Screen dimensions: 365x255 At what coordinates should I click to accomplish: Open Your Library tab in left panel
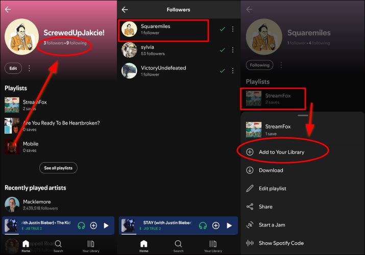click(x=91, y=246)
